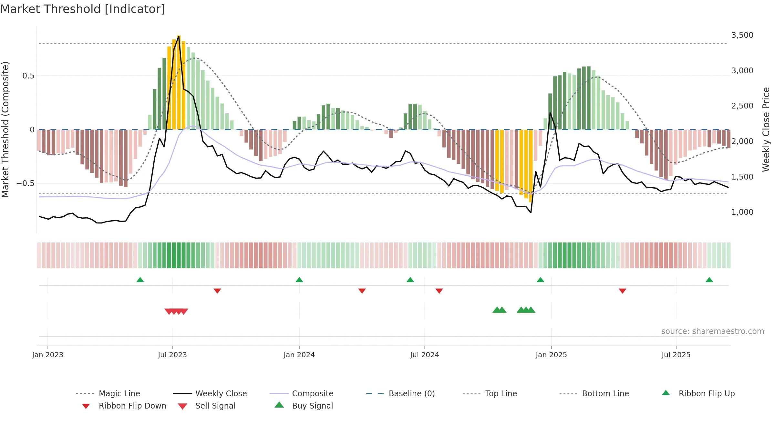Click the 1,000 price axis label

pyautogui.click(x=742, y=212)
